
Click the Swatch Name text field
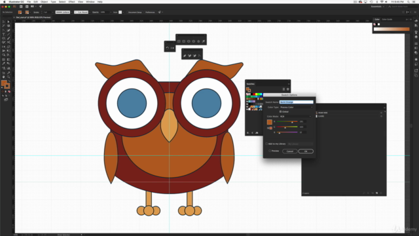click(x=297, y=102)
